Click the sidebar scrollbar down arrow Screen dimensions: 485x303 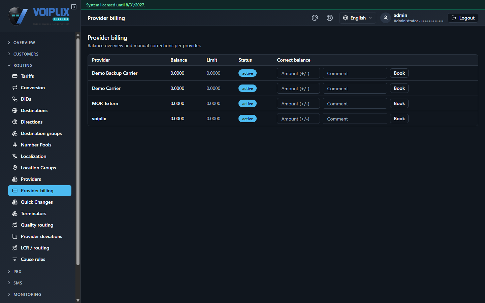tap(78, 300)
